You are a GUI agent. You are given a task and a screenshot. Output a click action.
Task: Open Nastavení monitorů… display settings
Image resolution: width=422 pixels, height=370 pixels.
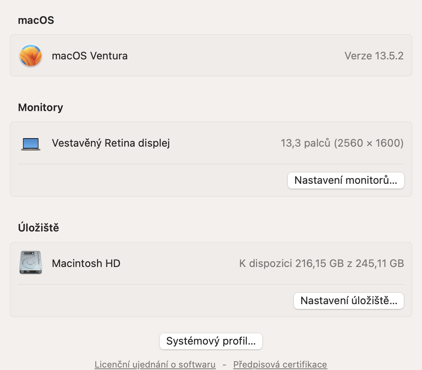346,180
